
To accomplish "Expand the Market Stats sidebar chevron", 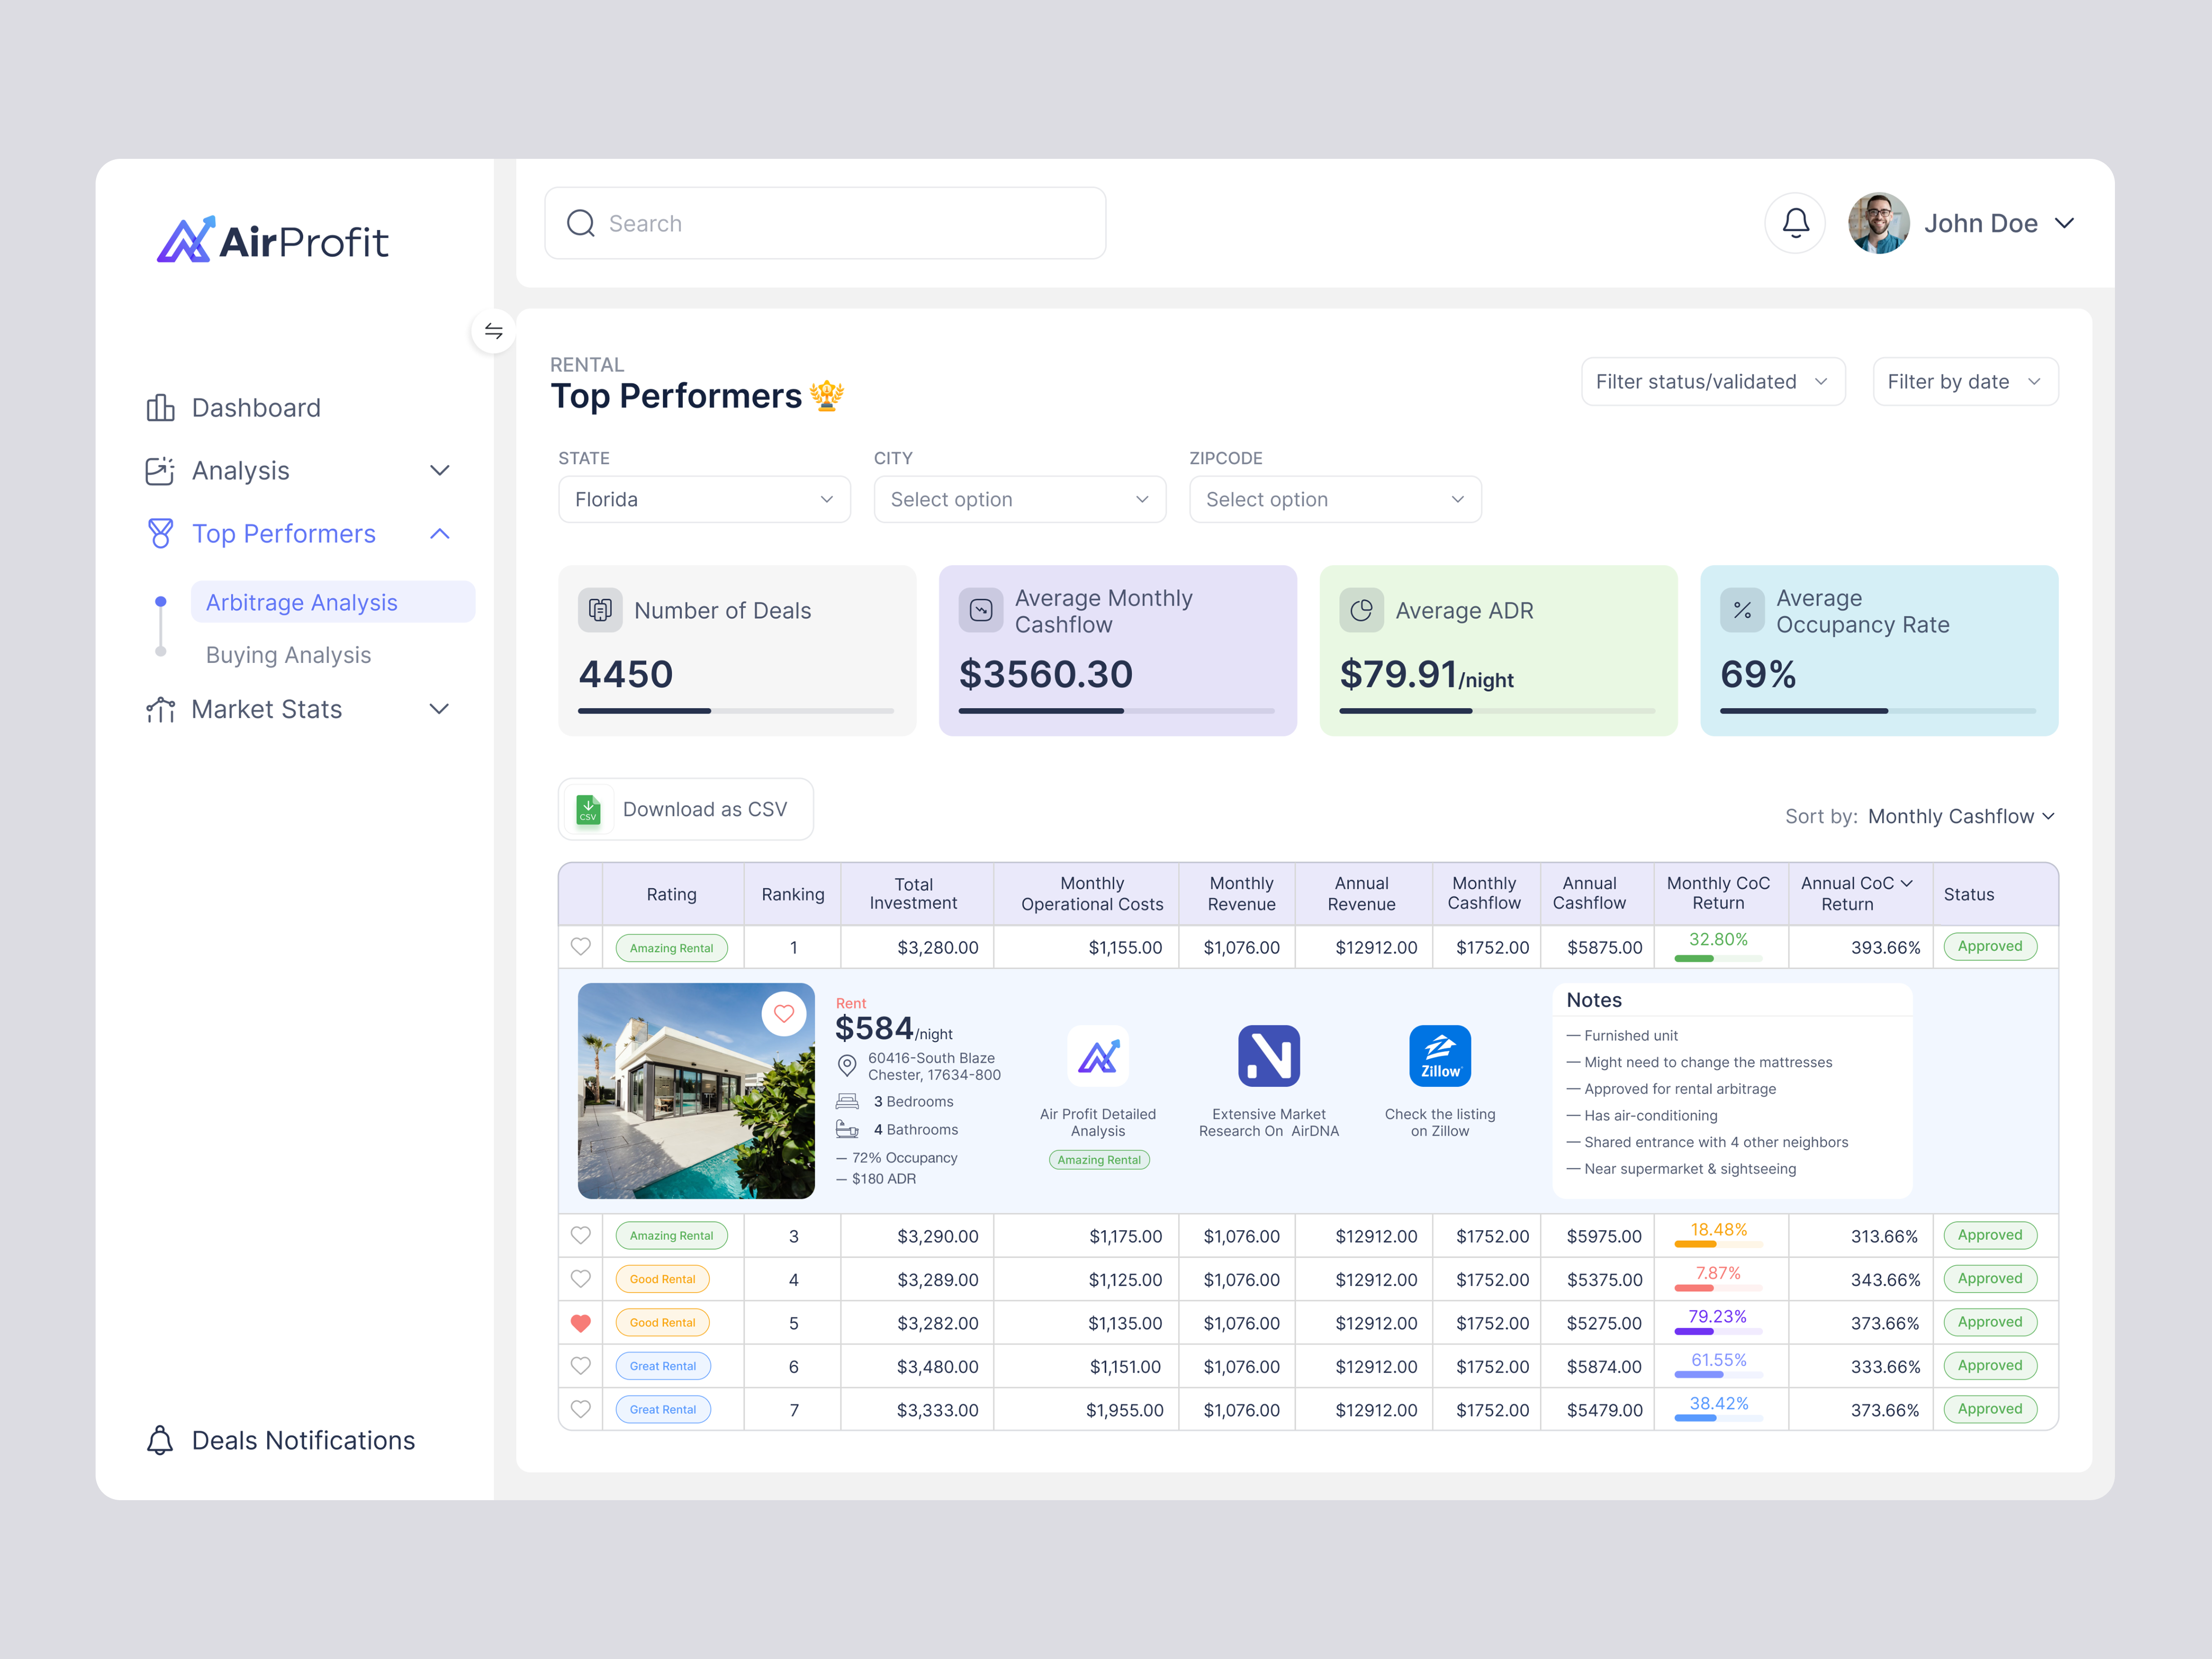I will point(439,709).
